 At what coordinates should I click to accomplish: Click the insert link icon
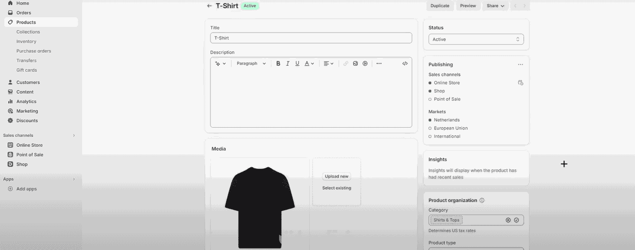click(x=345, y=63)
